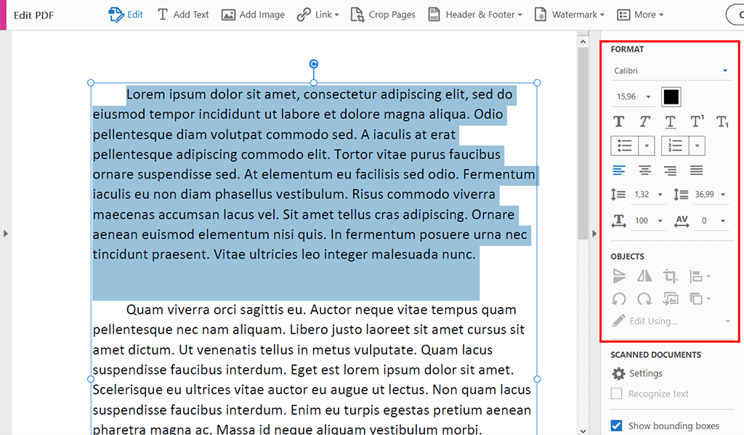Apply superscript formatting
The image size is (744, 435).
click(697, 122)
